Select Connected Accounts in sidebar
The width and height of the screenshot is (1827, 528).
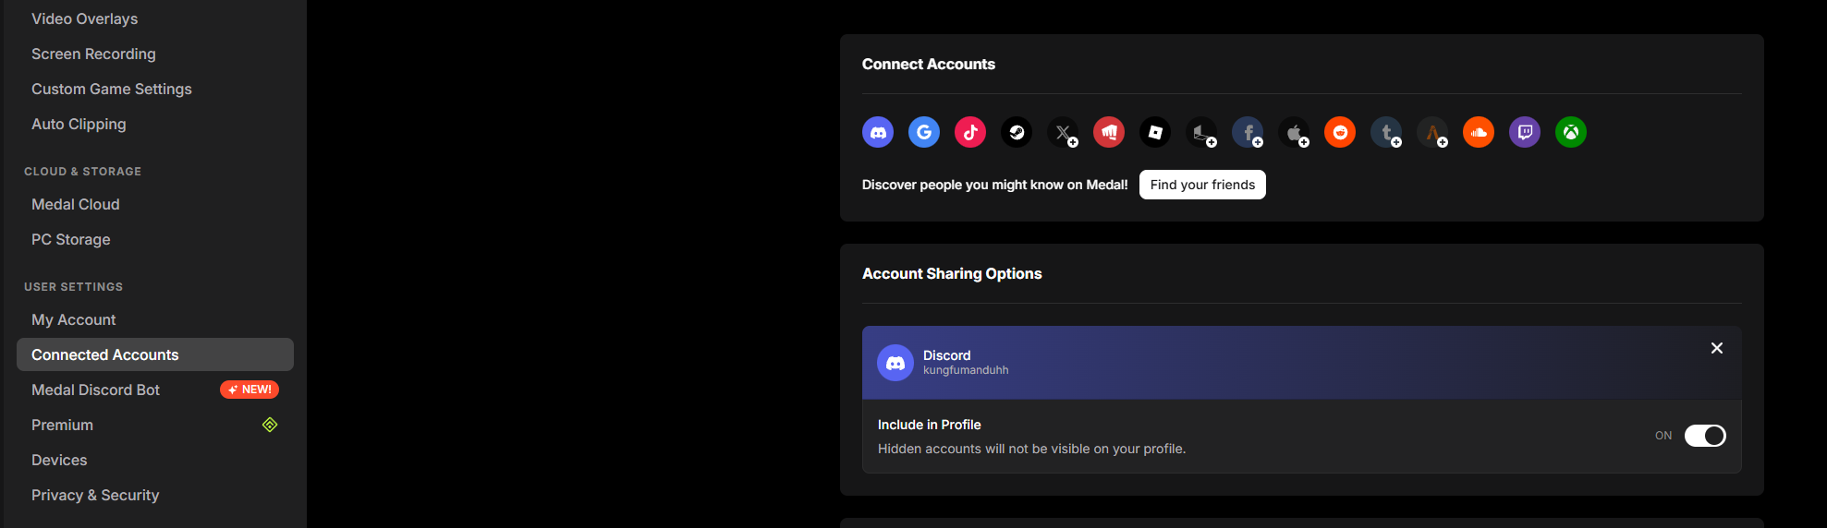pyautogui.click(x=155, y=354)
